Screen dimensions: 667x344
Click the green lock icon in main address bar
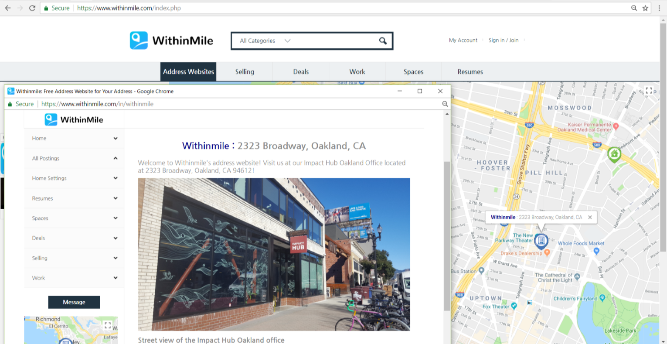pos(46,8)
